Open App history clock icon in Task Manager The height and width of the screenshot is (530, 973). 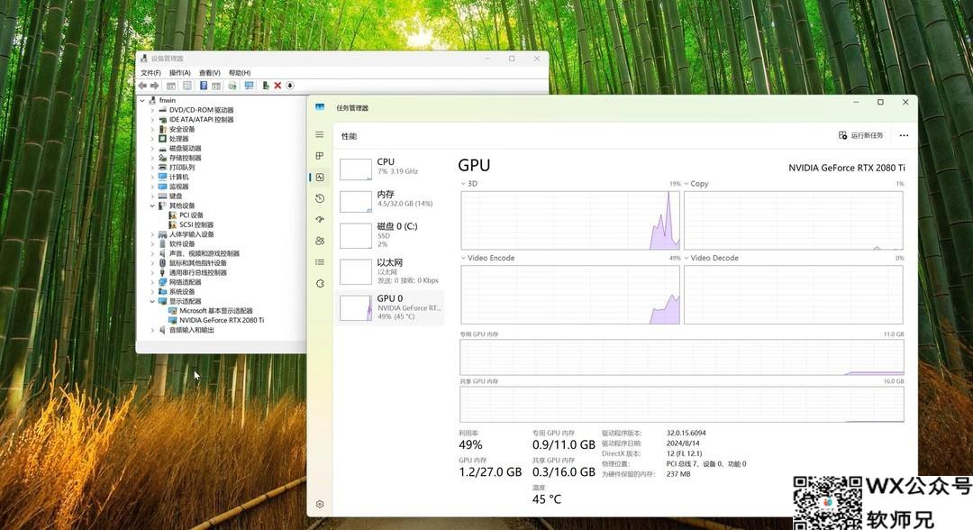pyautogui.click(x=320, y=198)
